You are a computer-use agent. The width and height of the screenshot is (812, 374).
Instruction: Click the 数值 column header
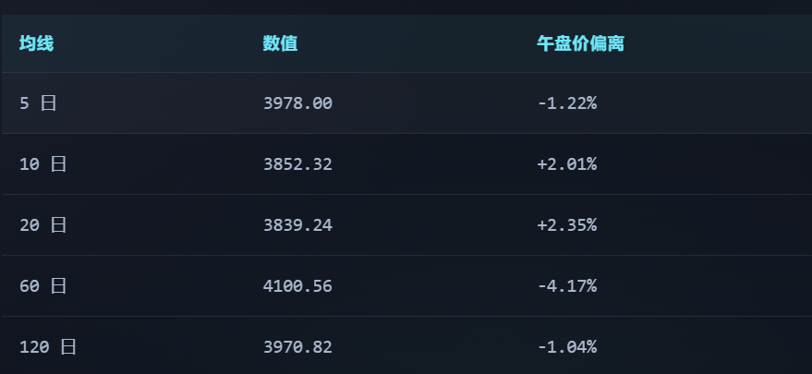[x=280, y=43]
